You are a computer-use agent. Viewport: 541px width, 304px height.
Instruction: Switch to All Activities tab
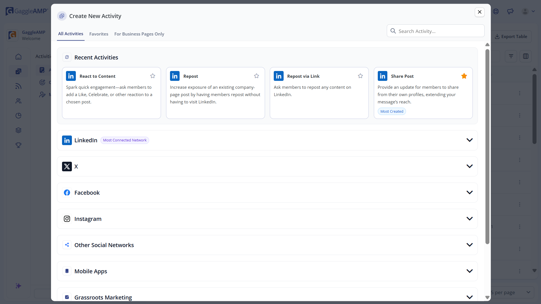point(70,34)
